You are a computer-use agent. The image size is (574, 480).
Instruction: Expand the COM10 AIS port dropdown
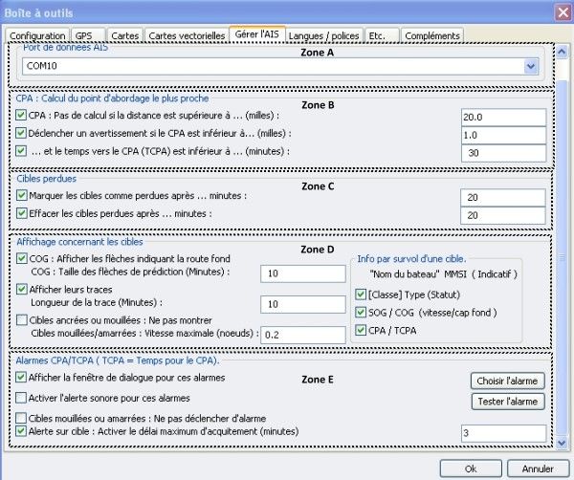point(530,67)
